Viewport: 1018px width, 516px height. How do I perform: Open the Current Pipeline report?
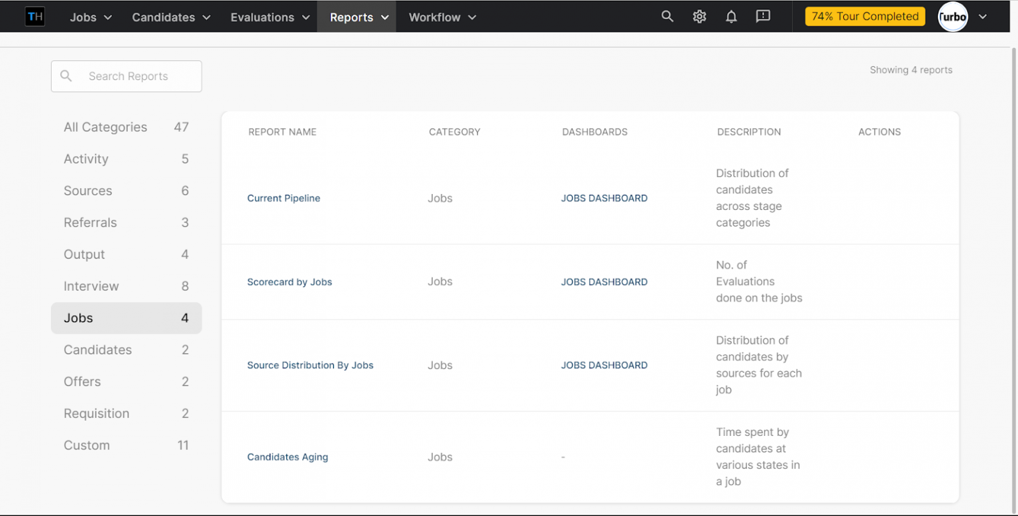(x=284, y=197)
